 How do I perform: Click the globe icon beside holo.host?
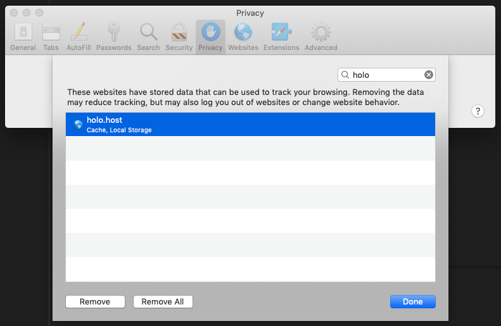coord(78,125)
